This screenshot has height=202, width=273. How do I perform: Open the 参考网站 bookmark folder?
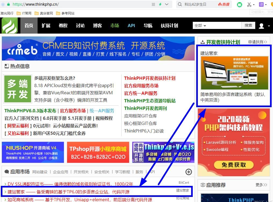(x=65, y=13)
